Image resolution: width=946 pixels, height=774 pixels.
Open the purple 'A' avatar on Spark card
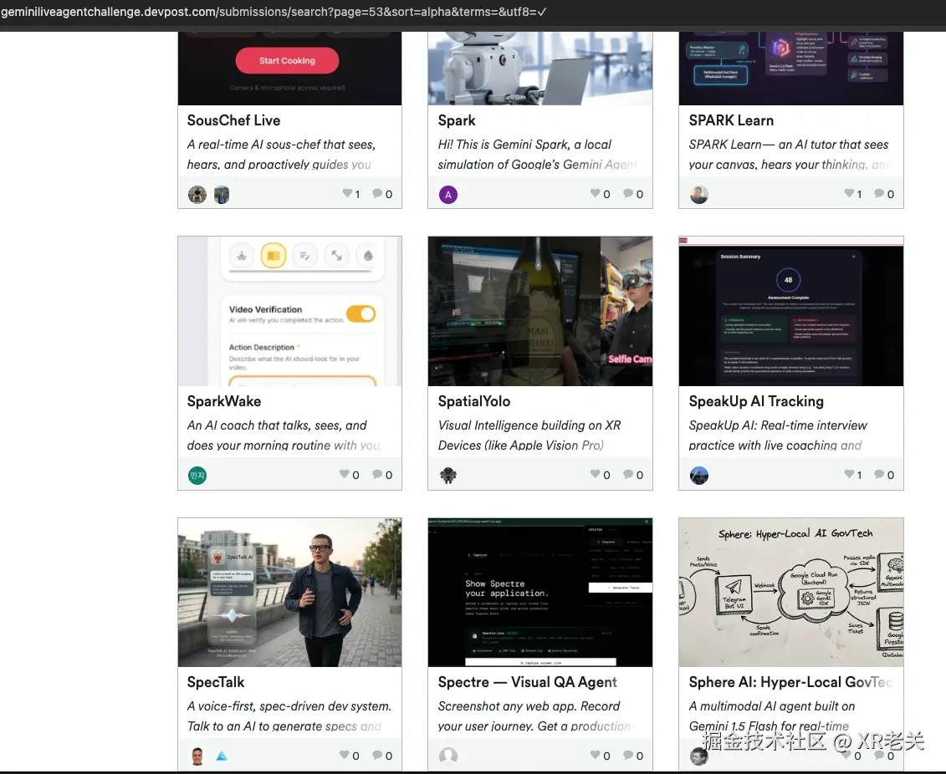click(x=448, y=194)
